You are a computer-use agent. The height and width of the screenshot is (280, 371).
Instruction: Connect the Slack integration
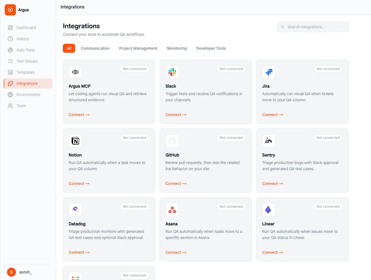(176, 115)
